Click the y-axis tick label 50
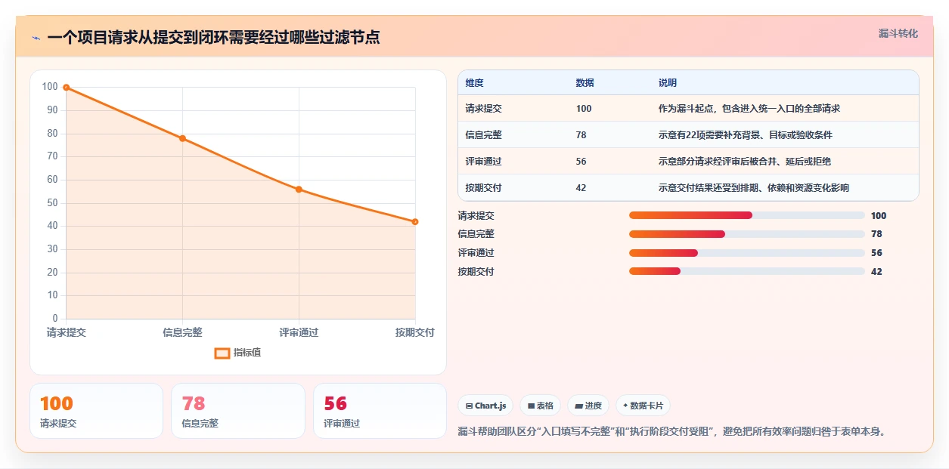 click(51, 203)
